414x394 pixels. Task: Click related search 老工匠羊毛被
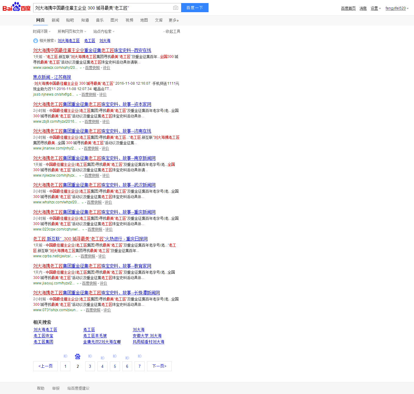(95, 336)
